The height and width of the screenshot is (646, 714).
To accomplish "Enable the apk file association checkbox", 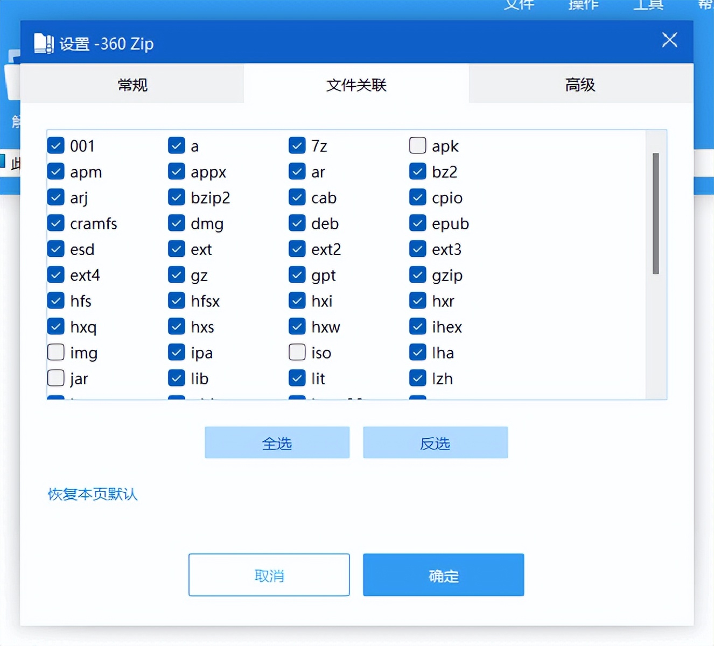I will coord(418,145).
